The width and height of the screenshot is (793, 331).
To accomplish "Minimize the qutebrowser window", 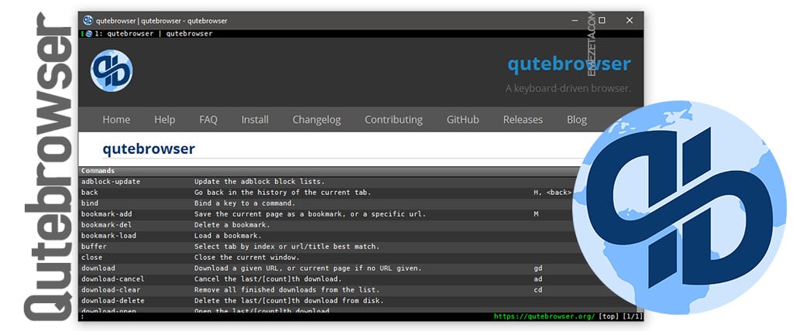I will (x=575, y=21).
